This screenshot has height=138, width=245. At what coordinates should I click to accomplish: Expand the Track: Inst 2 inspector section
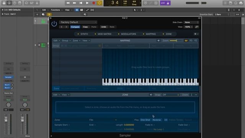click(3, 14)
